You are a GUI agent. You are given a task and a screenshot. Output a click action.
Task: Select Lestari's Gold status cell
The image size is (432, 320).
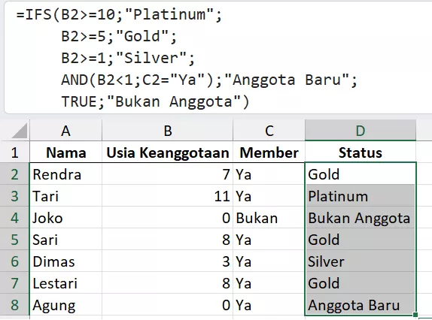361,283
